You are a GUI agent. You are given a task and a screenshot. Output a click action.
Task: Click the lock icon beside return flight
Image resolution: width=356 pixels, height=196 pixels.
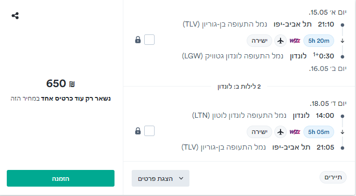[138, 131]
